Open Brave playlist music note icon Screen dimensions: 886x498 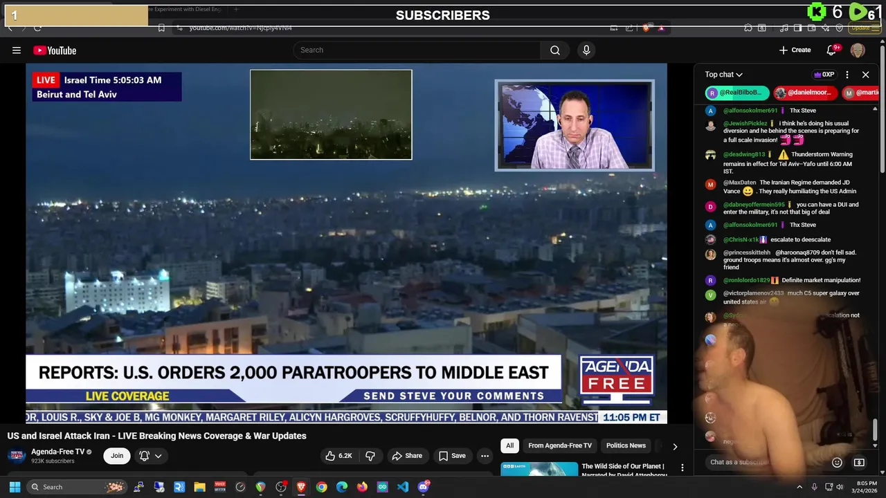pos(784,28)
